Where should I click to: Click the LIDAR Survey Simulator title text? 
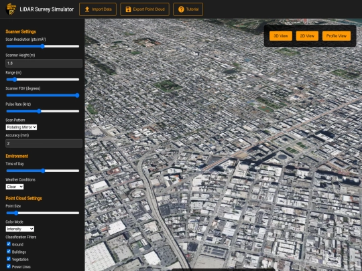coord(47,9)
